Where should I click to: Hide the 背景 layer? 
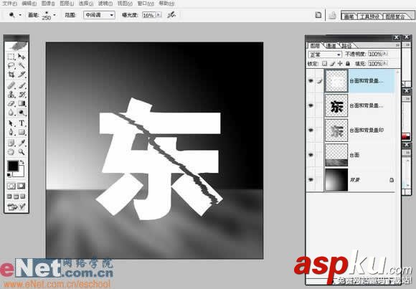311,180
